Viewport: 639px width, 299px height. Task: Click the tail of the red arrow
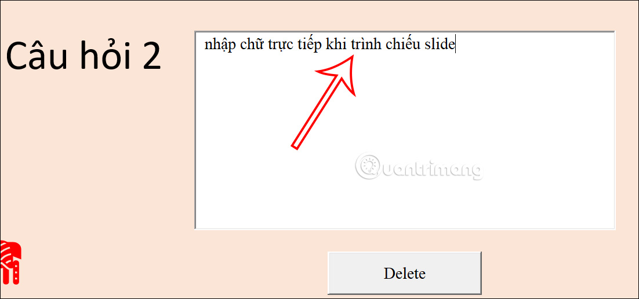pyautogui.click(x=296, y=144)
